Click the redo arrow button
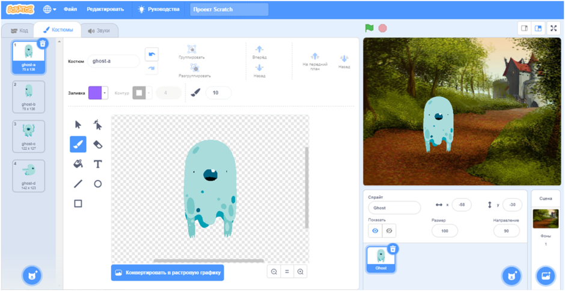The image size is (565, 291). (x=151, y=68)
